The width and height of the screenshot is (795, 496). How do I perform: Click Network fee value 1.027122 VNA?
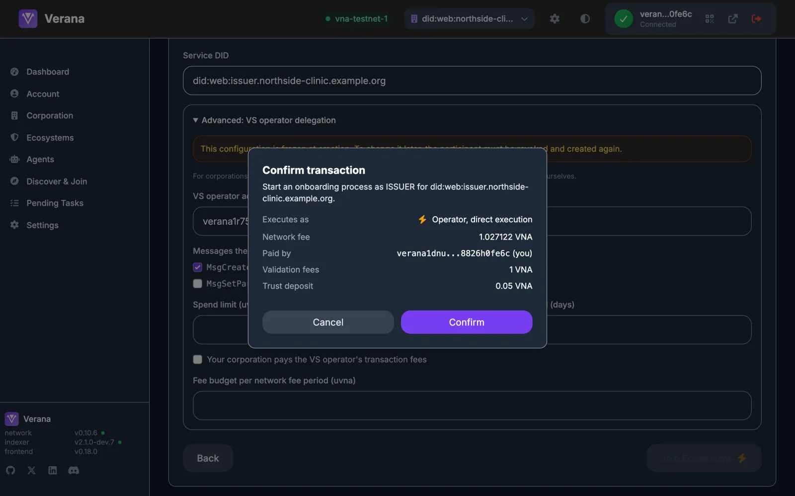(505, 237)
